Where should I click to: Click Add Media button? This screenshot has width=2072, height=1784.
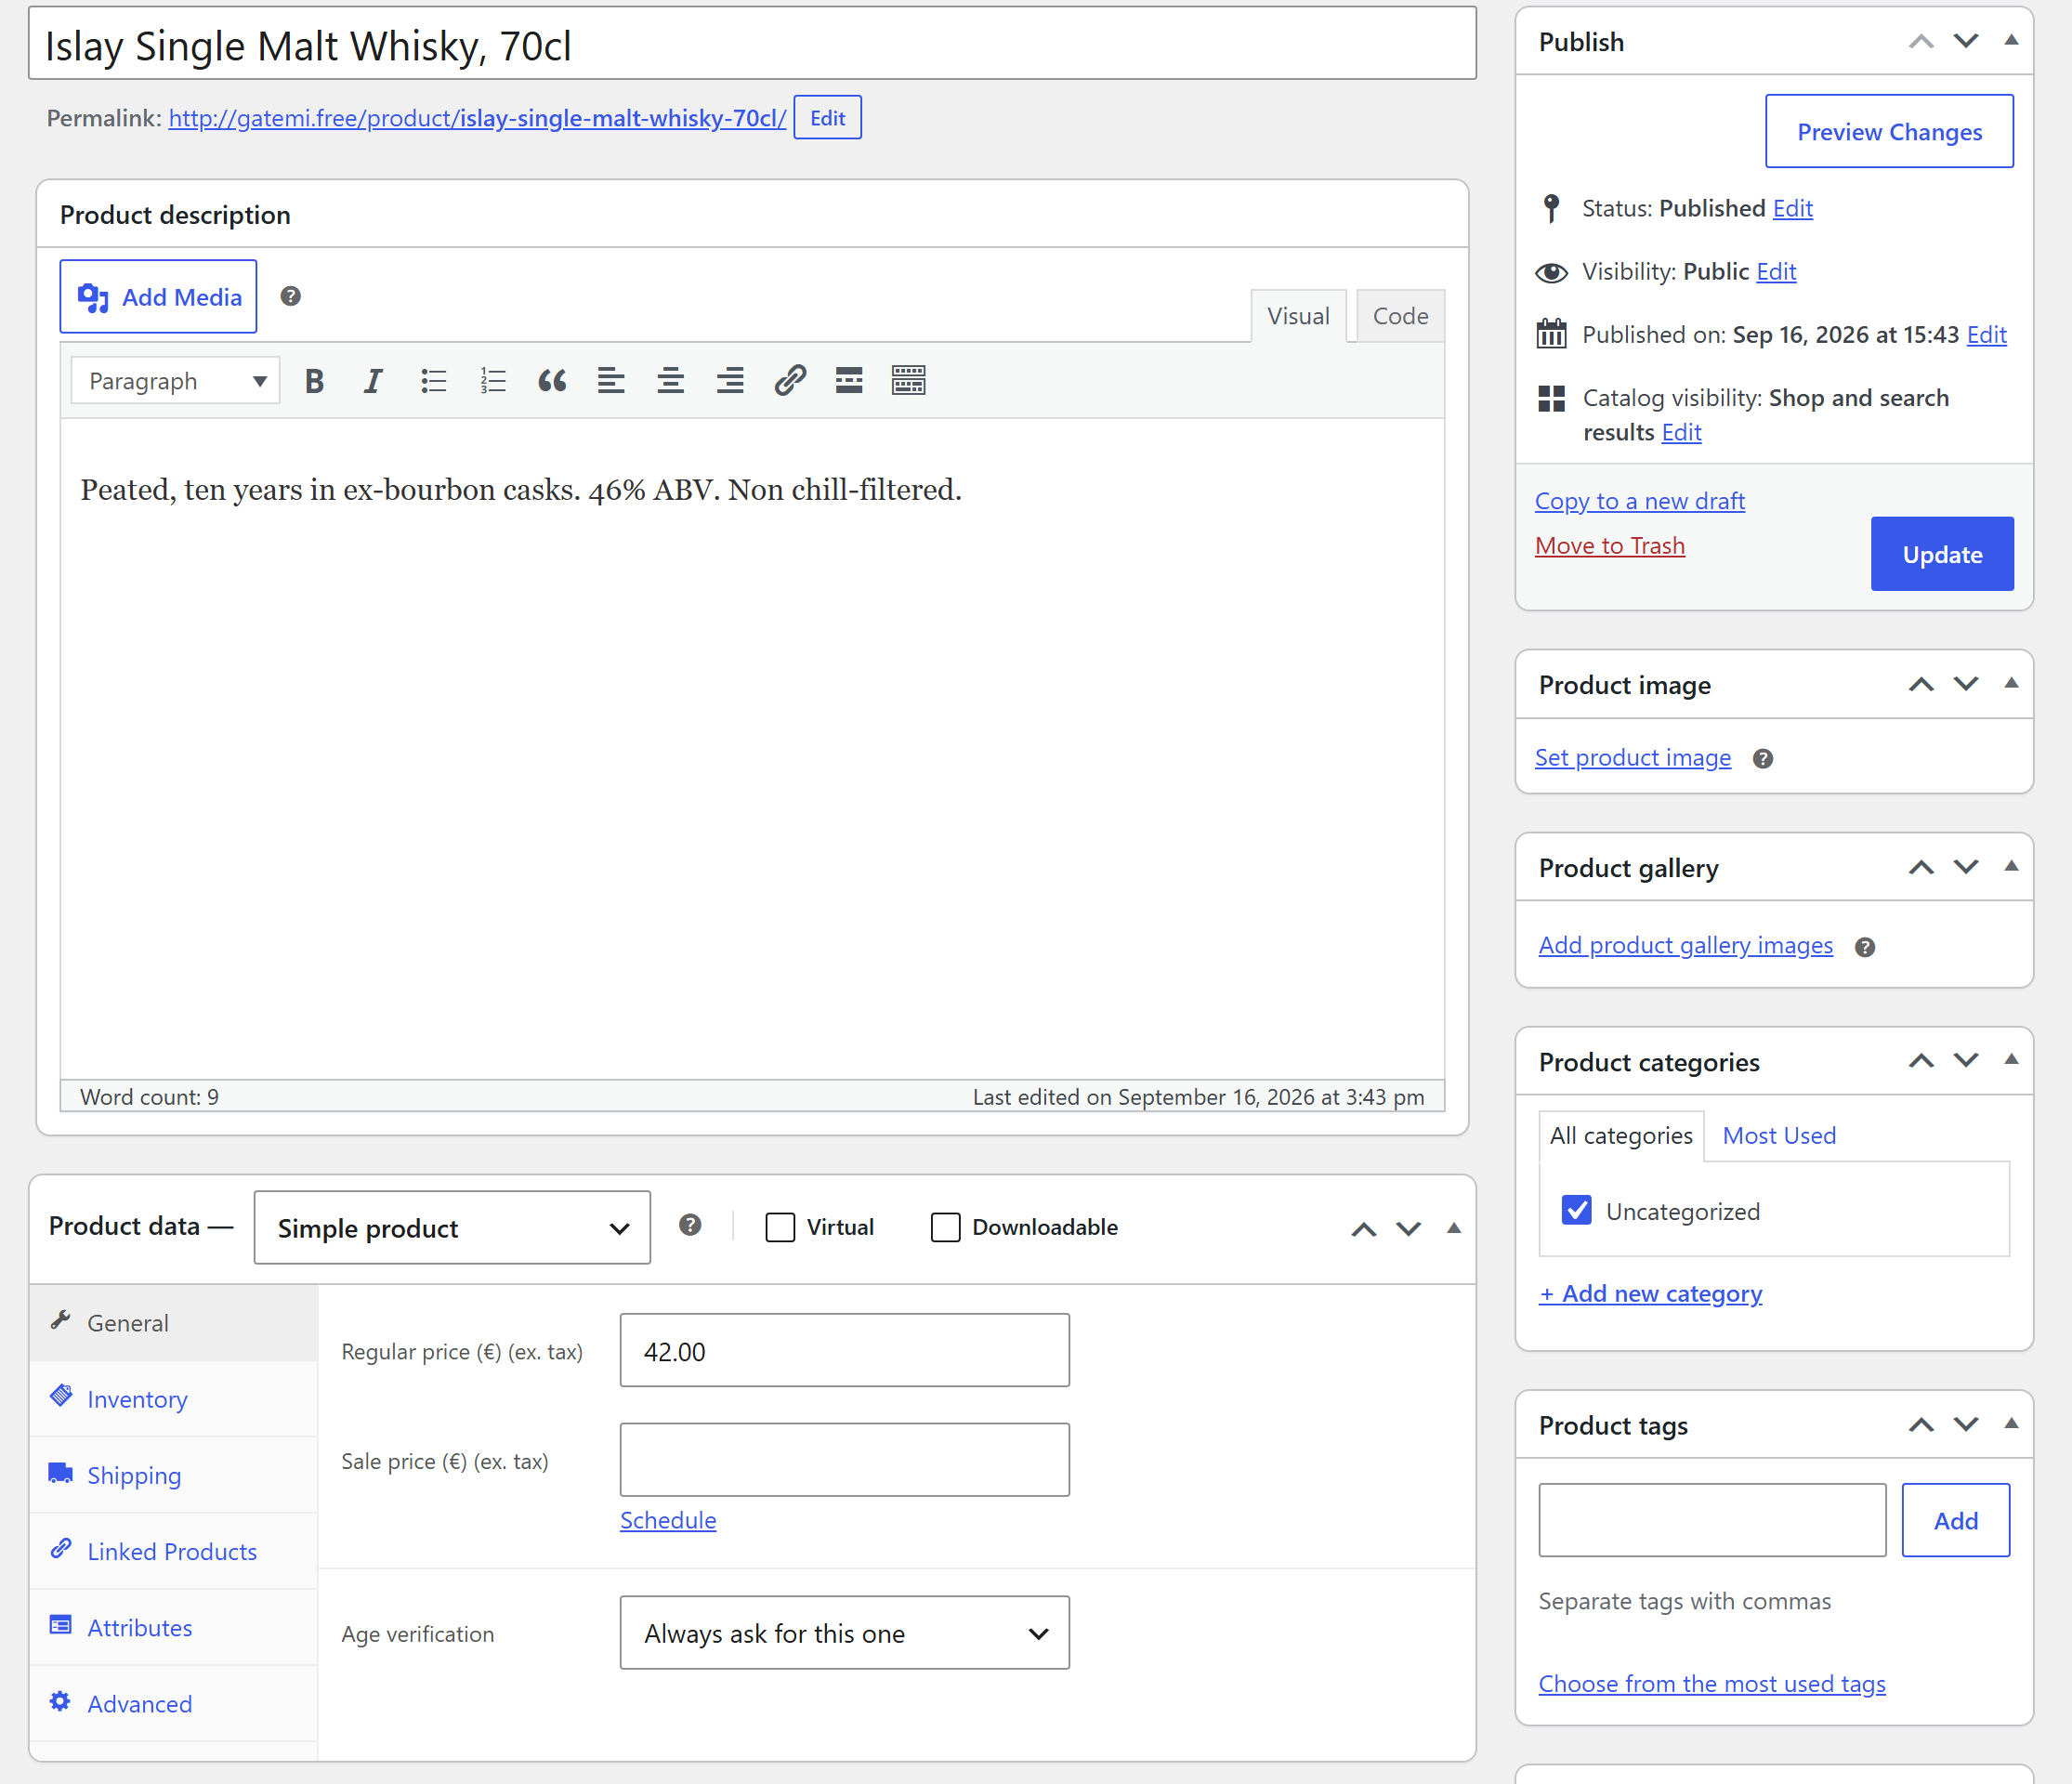158,297
